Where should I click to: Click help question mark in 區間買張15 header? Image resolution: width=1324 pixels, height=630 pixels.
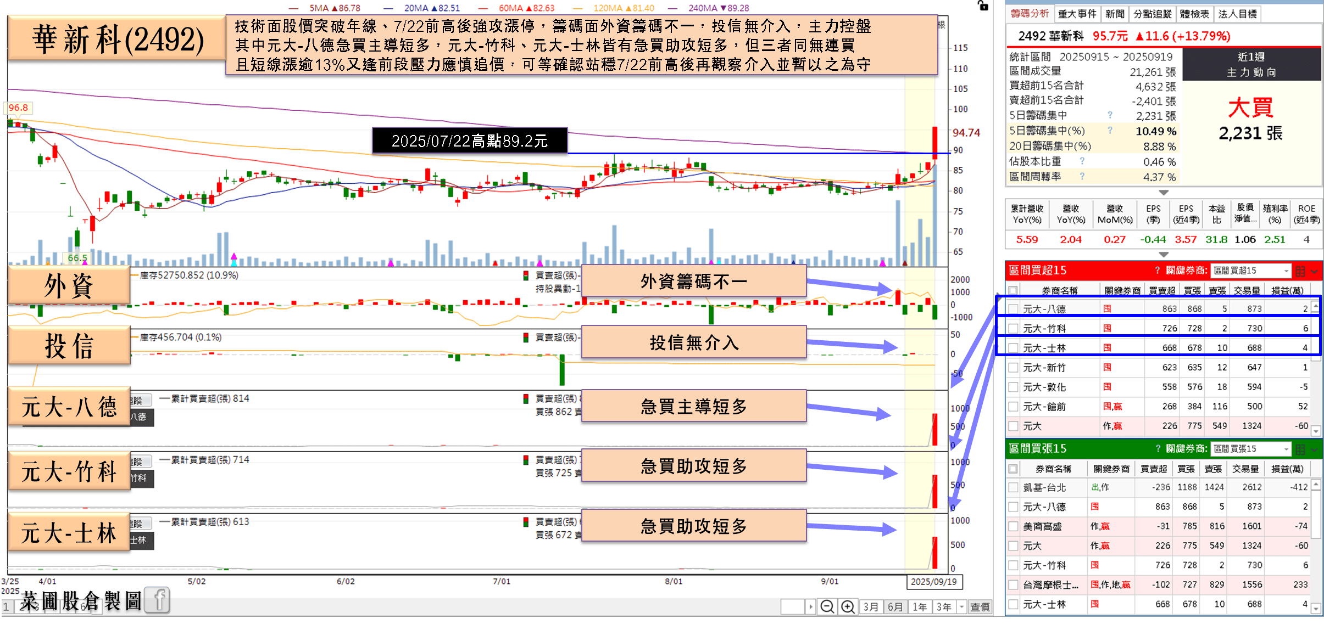pos(1158,449)
